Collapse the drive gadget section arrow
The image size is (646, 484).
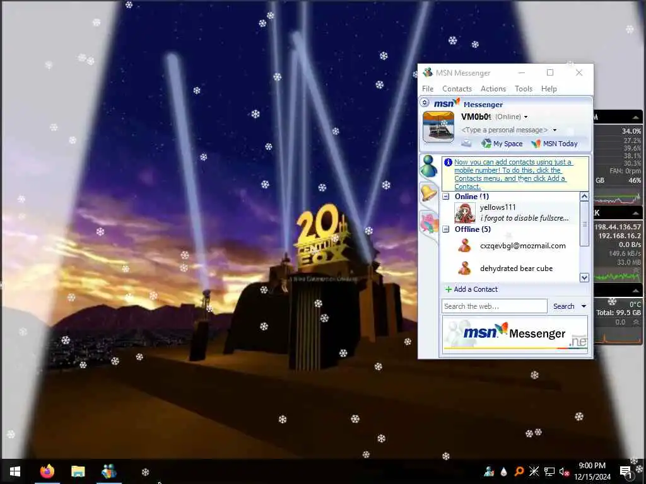click(x=636, y=291)
